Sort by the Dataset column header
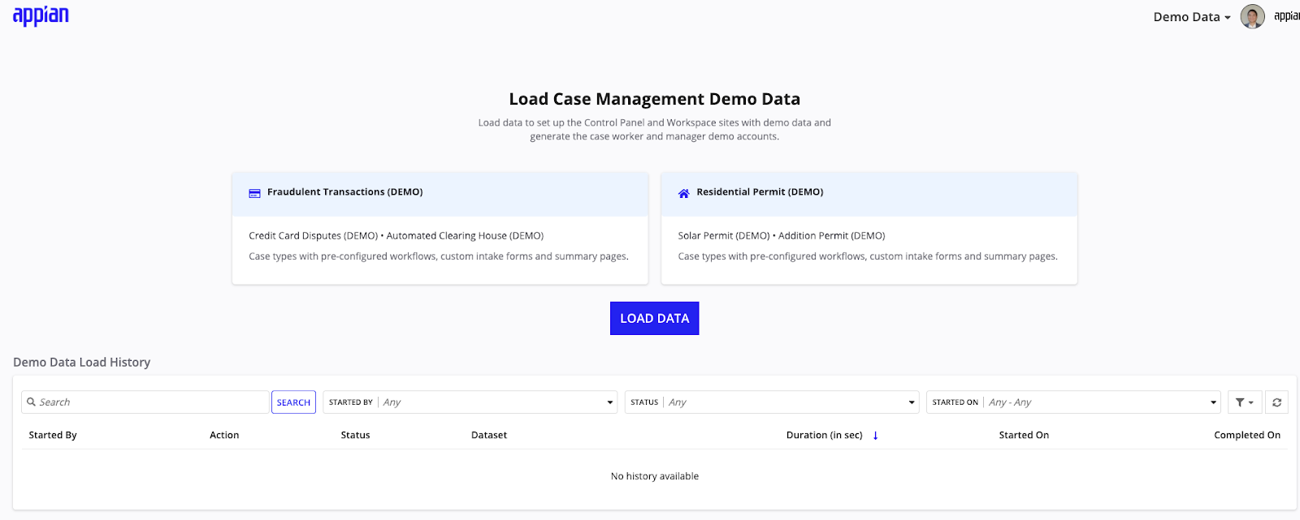Viewport: 1300px width, 520px height. pyautogui.click(x=489, y=436)
